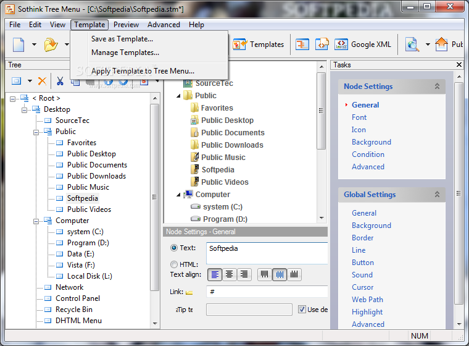The height and width of the screenshot is (346, 469).
Task: Set vertical alignment to bottom
Action: tap(294, 274)
